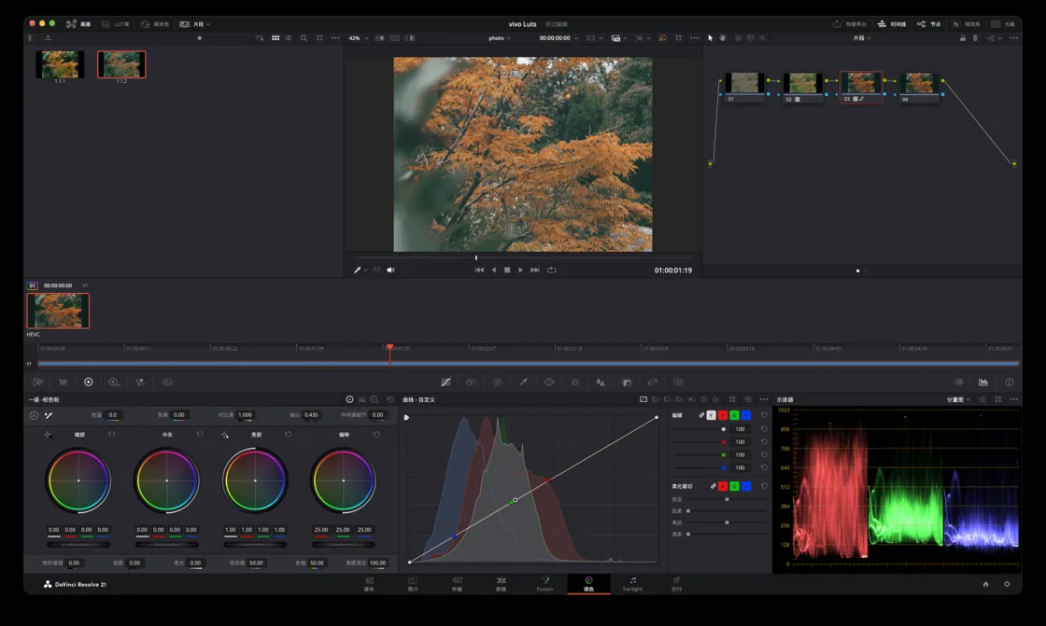Open the photo viewer mode dropdown

(x=499, y=38)
